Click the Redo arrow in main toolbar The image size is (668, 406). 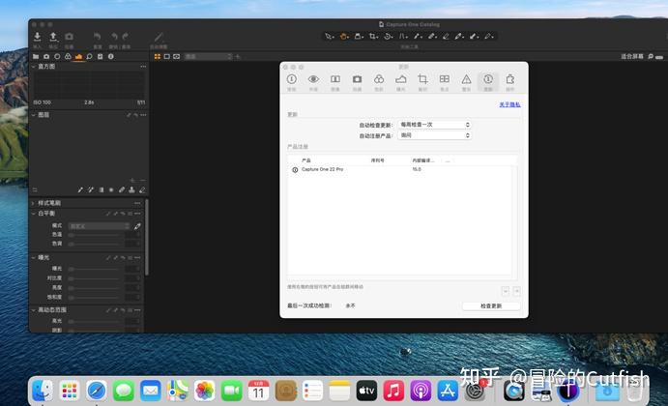(125, 37)
